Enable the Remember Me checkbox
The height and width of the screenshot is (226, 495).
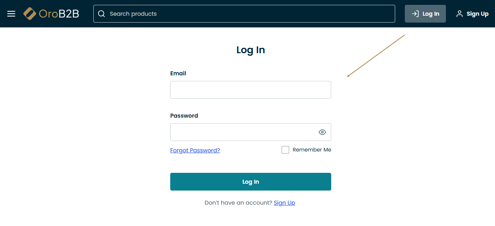click(285, 150)
